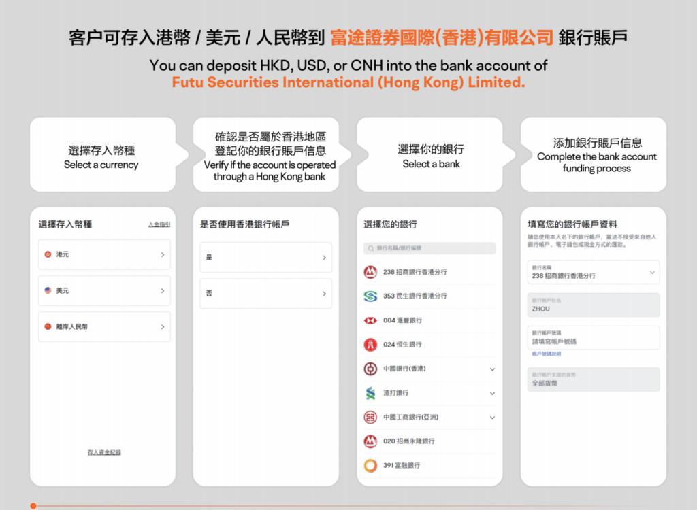The height and width of the screenshot is (510, 697).
Task: Click the Standard Chartered logo beside 渣打銀行
Action: coord(370,393)
